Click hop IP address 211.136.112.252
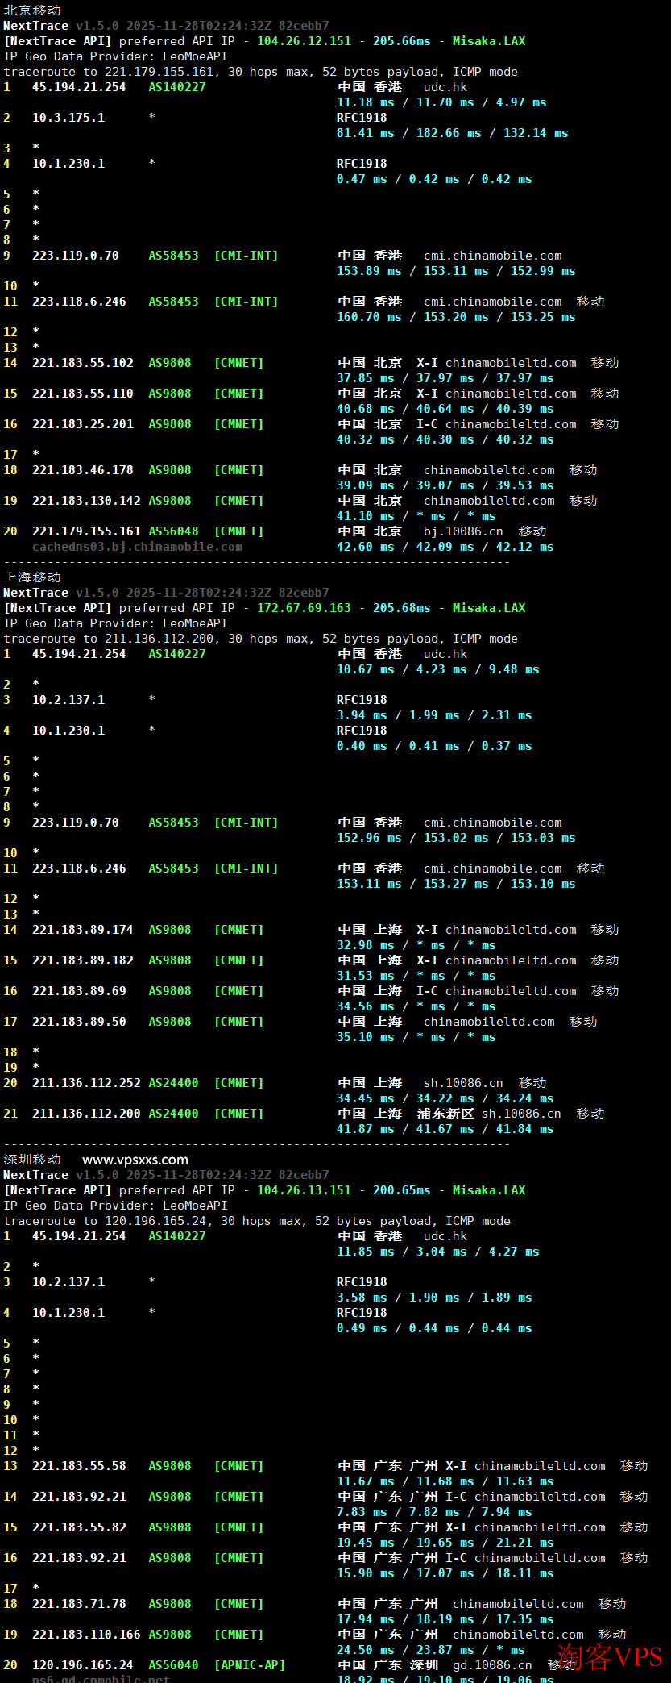This screenshot has height=1683, width=671. point(86,1083)
